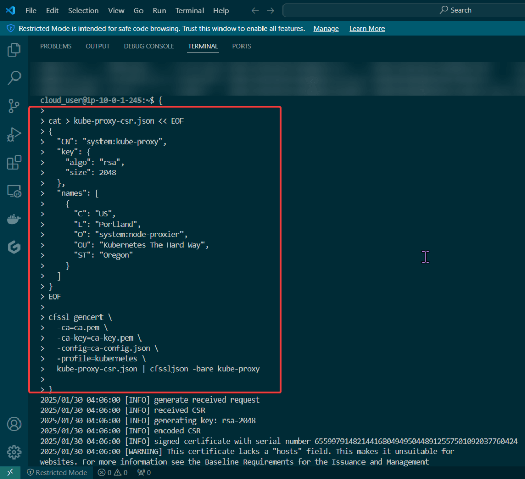Open the Remote Explorer view
The width and height of the screenshot is (525, 479).
(x=14, y=191)
